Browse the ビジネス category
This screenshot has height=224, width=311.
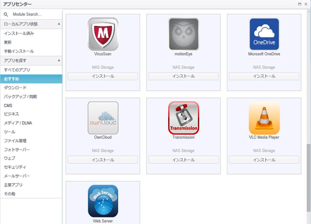pos(31,114)
